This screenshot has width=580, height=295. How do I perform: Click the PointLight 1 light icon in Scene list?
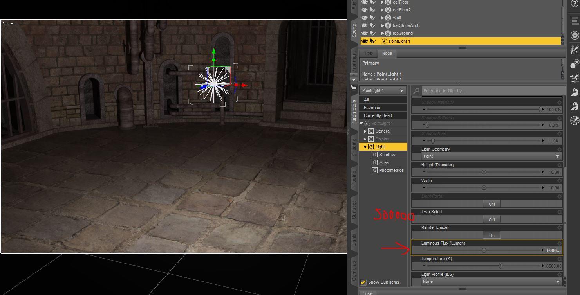point(384,41)
